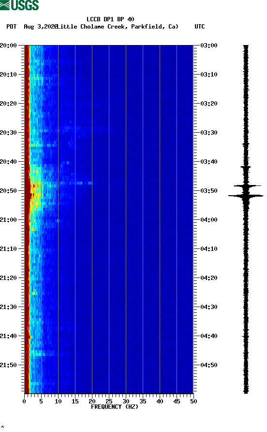Screen dimensions: 267x432
Task: Click the 20:50 PDT time label
Action: pyautogui.click(x=8, y=191)
